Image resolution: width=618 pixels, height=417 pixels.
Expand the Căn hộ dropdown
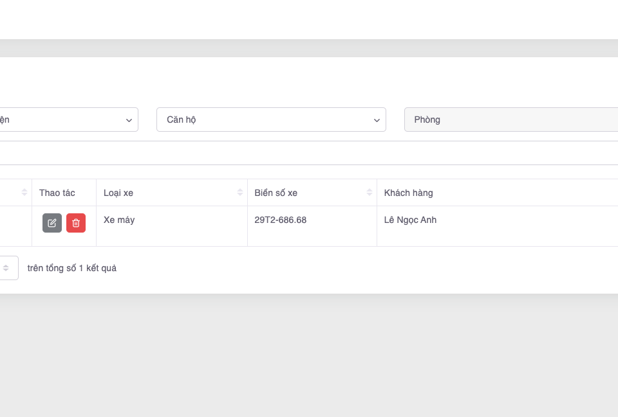pyautogui.click(x=270, y=120)
